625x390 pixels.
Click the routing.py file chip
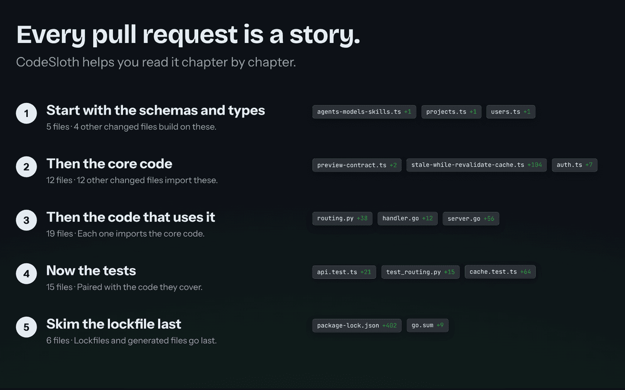pyautogui.click(x=342, y=218)
